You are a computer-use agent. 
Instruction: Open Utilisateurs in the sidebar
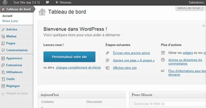(14, 72)
